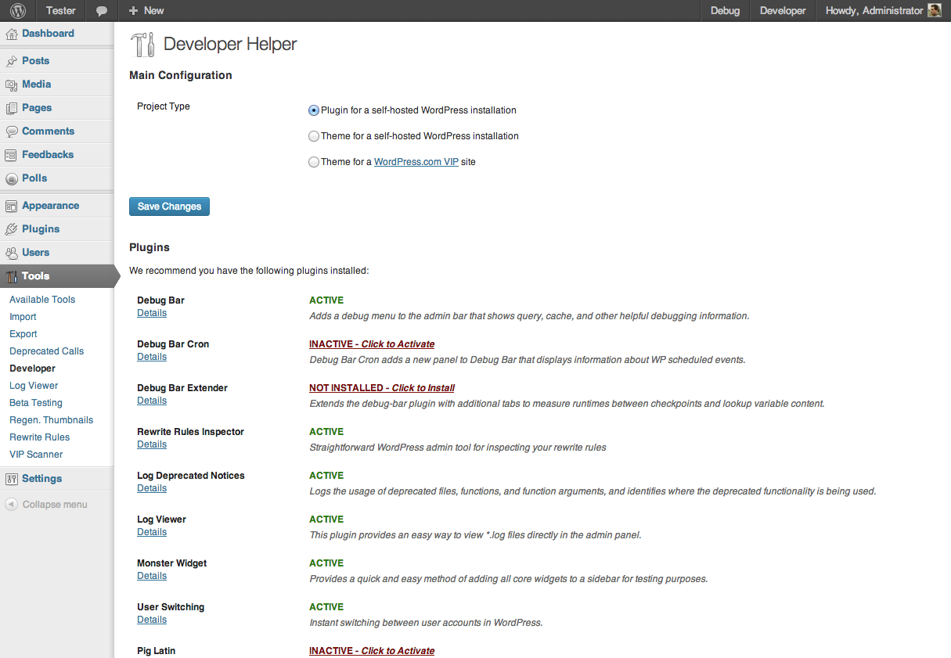Open Details link under Rewrite Rules Inspector
This screenshot has width=951, height=658.
click(152, 444)
